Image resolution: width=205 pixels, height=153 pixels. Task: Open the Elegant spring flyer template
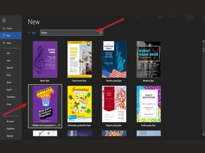click(114, 104)
